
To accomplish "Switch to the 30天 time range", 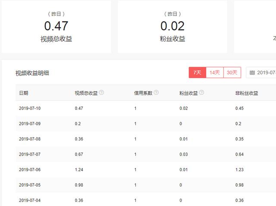I will coord(232,73).
